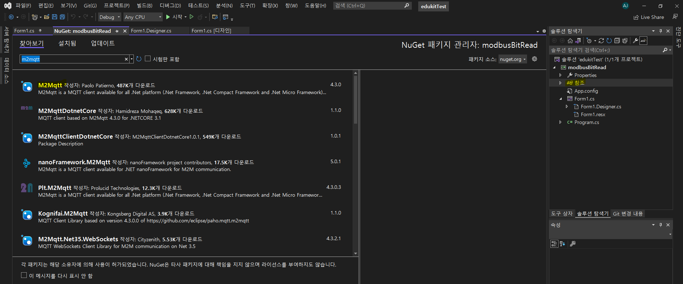Image resolution: width=683 pixels, height=284 pixels.
Task: Toggle 시험판 포함 prerelease checkbox
Action: (x=148, y=59)
